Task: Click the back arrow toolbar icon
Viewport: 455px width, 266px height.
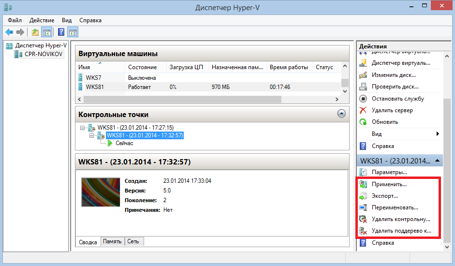Action: pyautogui.click(x=9, y=32)
